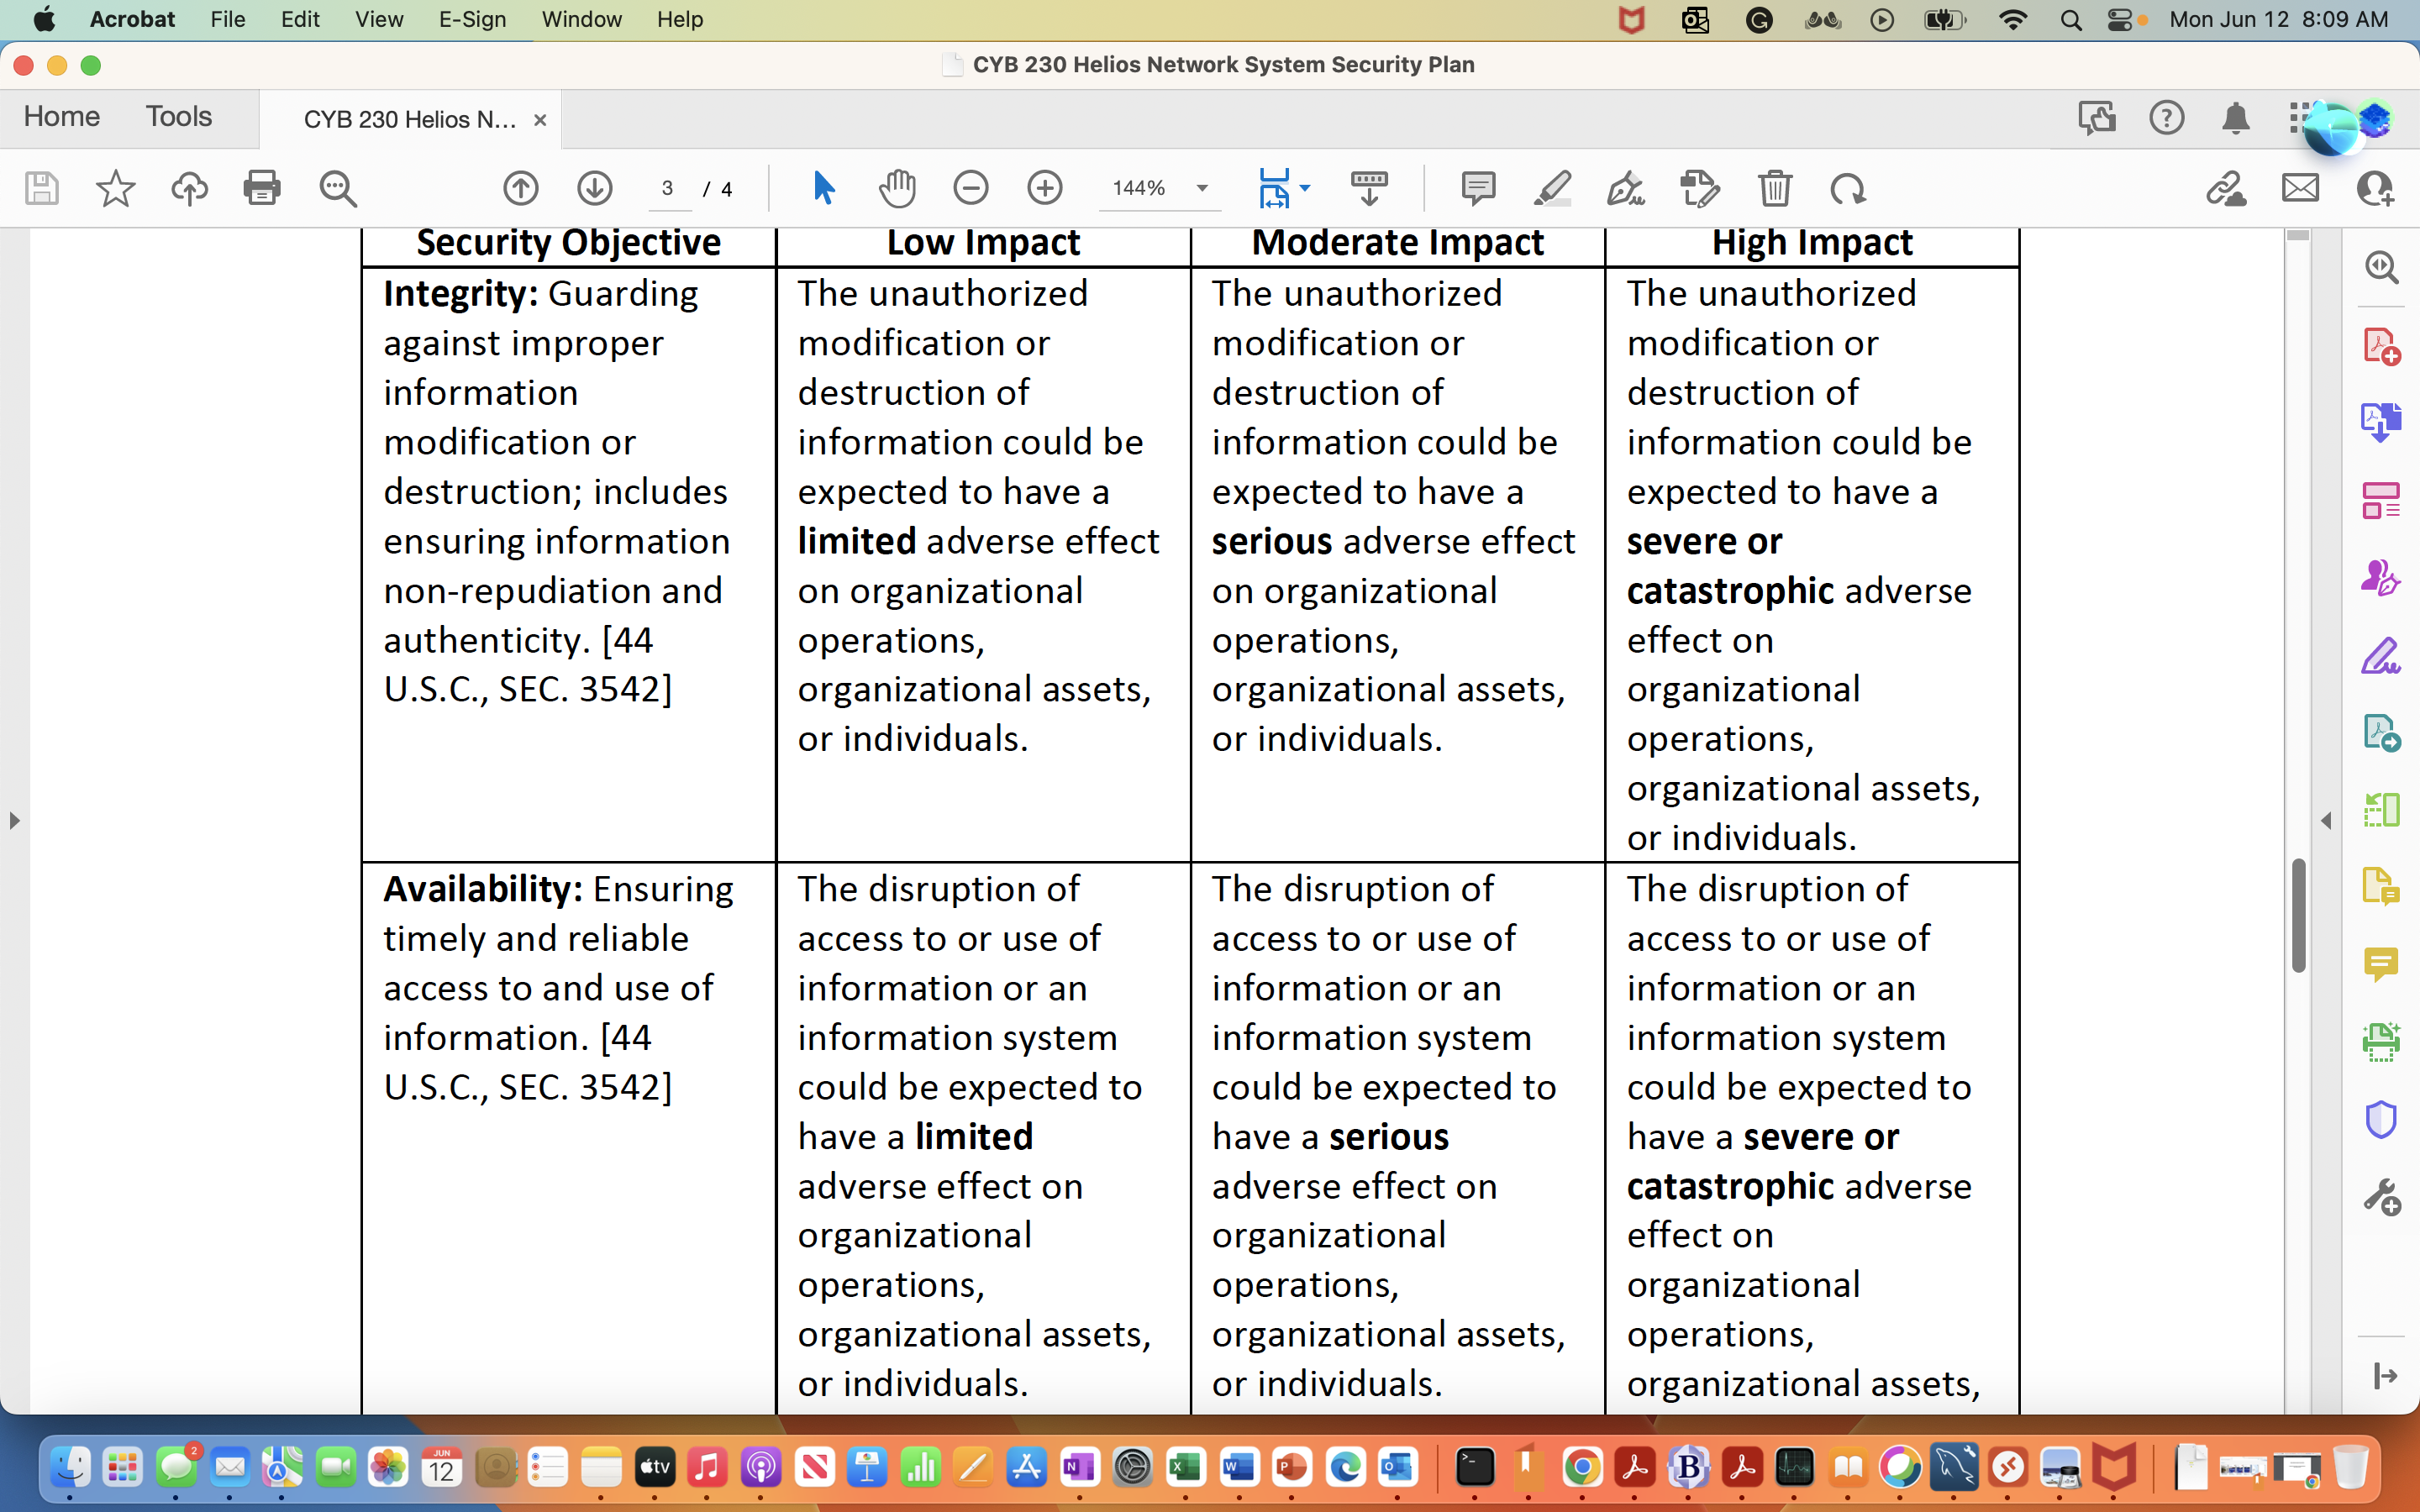Launch Google Chrome from the Dock

[1582, 1468]
